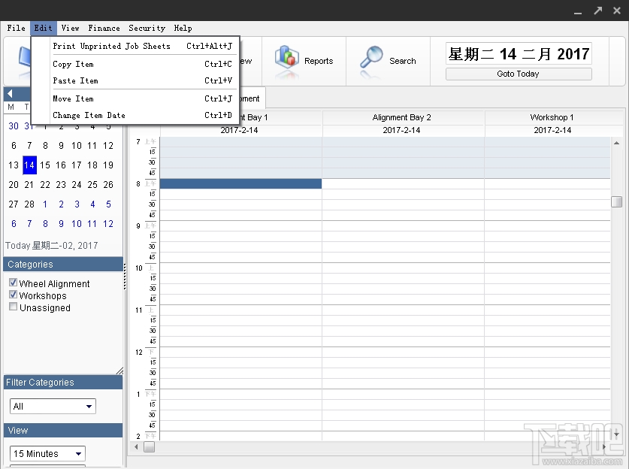Viewport: 629px width, 469px height.
Task: Select date 26 in the mini calendar
Action: click(x=107, y=184)
